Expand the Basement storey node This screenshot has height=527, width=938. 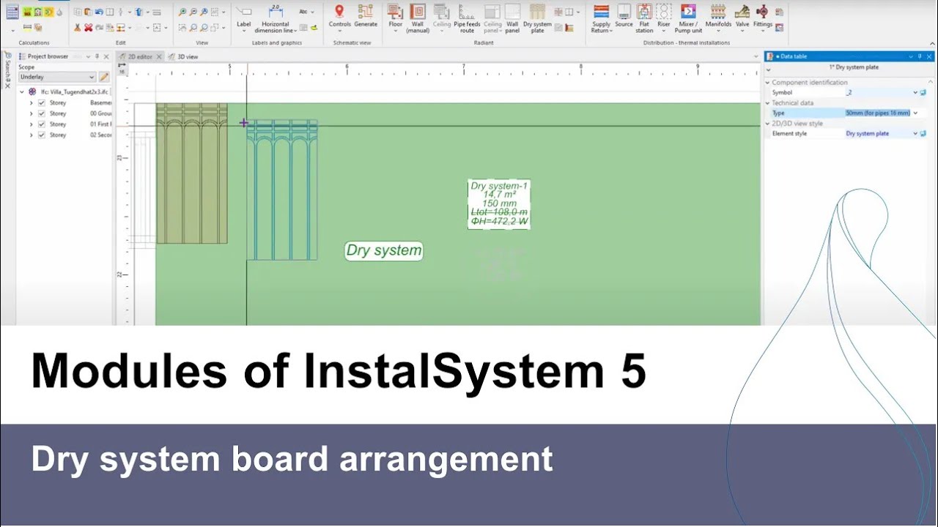point(31,103)
